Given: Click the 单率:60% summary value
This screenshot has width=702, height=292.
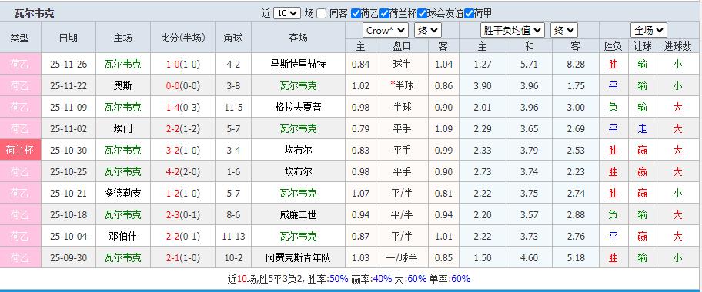Looking at the screenshot, I should pos(450,279).
